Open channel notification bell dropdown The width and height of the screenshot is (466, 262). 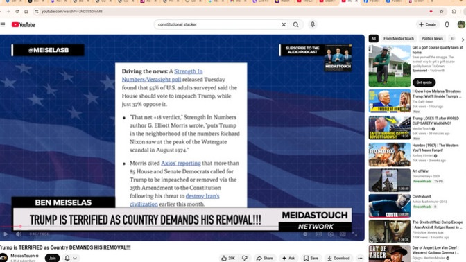coord(71,258)
